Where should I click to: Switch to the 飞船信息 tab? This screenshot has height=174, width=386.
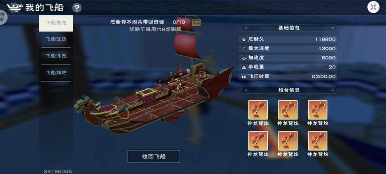click(x=56, y=23)
